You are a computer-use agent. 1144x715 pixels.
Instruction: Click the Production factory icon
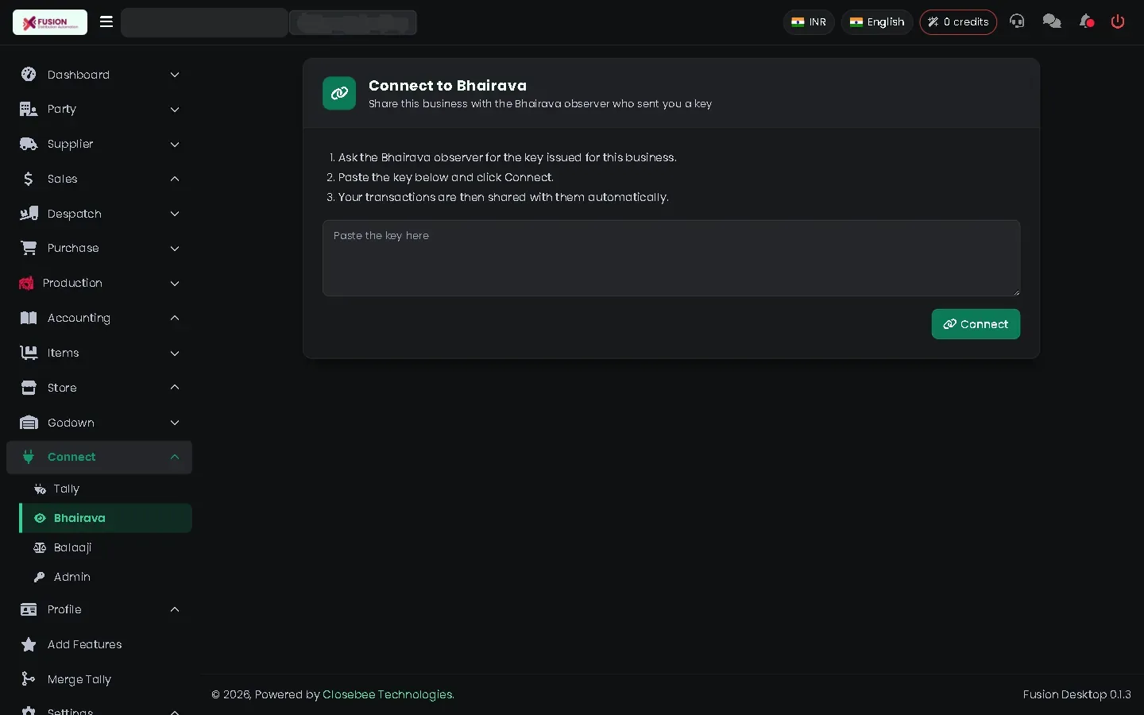[x=26, y=283]
